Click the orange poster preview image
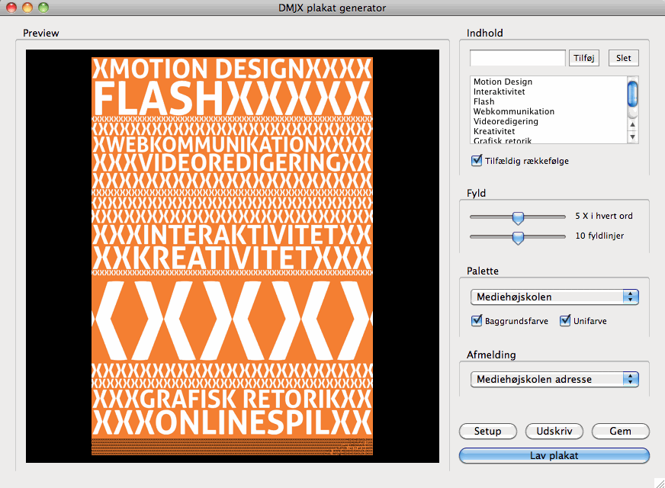This screenshot has height=488, width=665. (232, 256)
